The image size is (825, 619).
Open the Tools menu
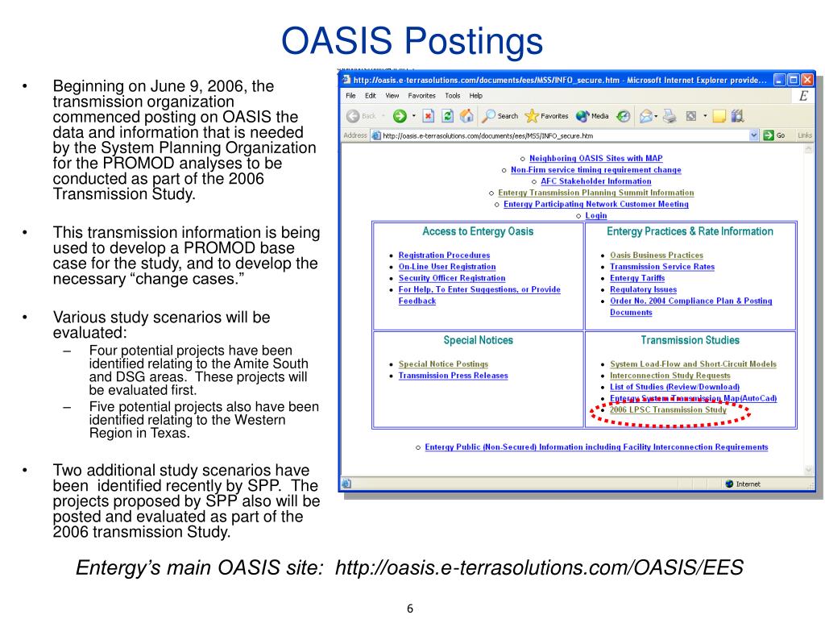click(x=453, y=96)
